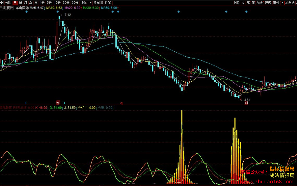Click the 加自选 button
297x186 pixels.
click(290, 3)
